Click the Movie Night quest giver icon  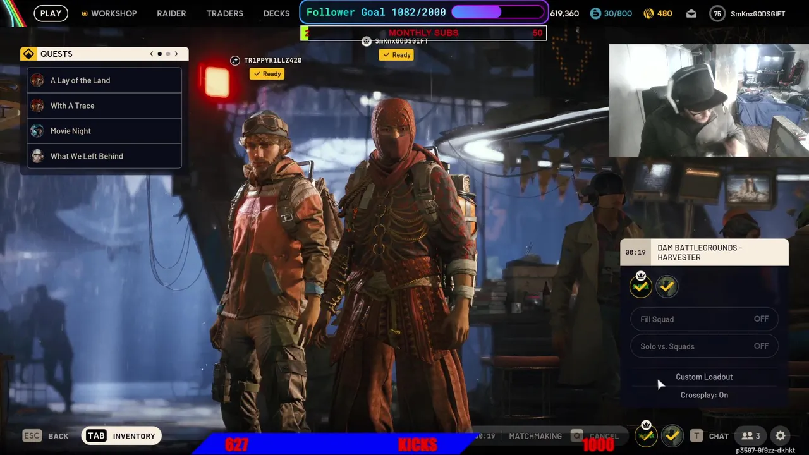point(37,131)
